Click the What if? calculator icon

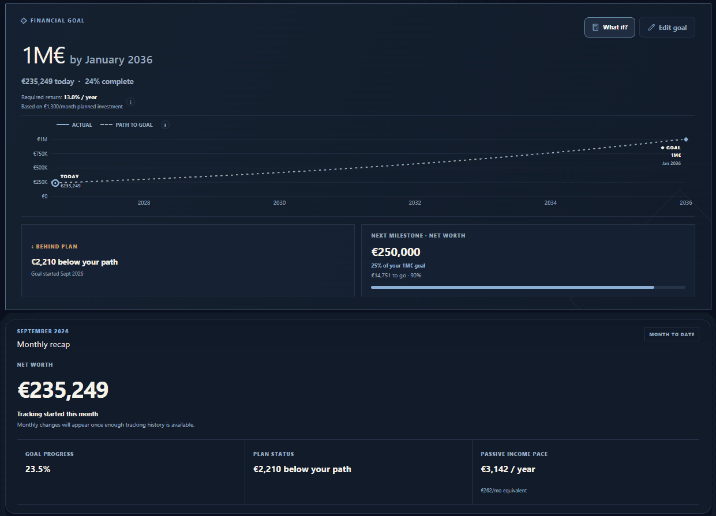click(595, 27)
